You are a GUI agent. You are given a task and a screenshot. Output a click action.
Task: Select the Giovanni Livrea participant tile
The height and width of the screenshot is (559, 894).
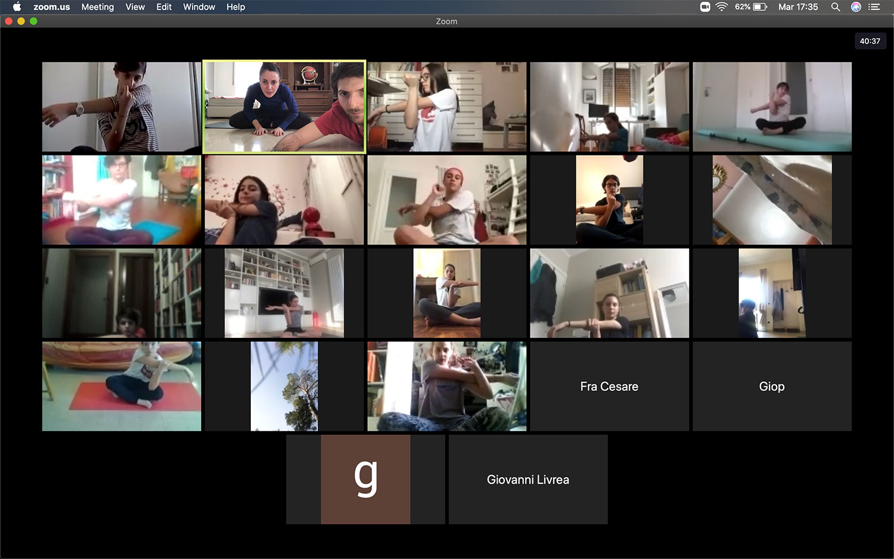528,479
